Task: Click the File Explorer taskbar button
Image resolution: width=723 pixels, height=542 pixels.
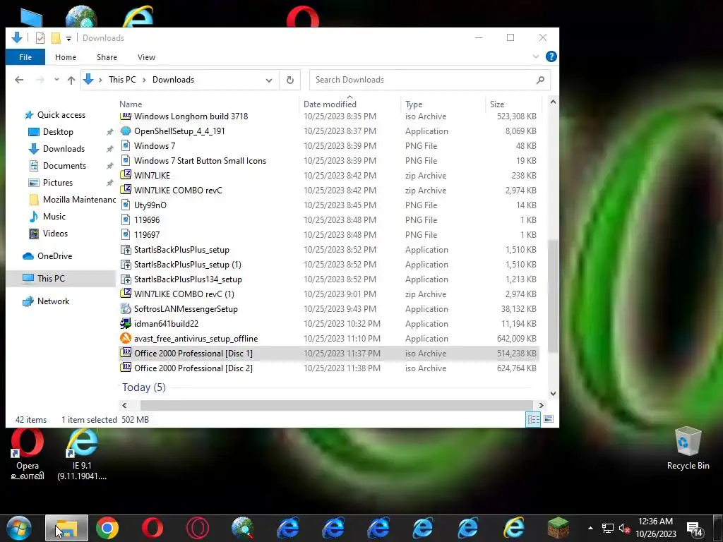Action: pos(67,528)
